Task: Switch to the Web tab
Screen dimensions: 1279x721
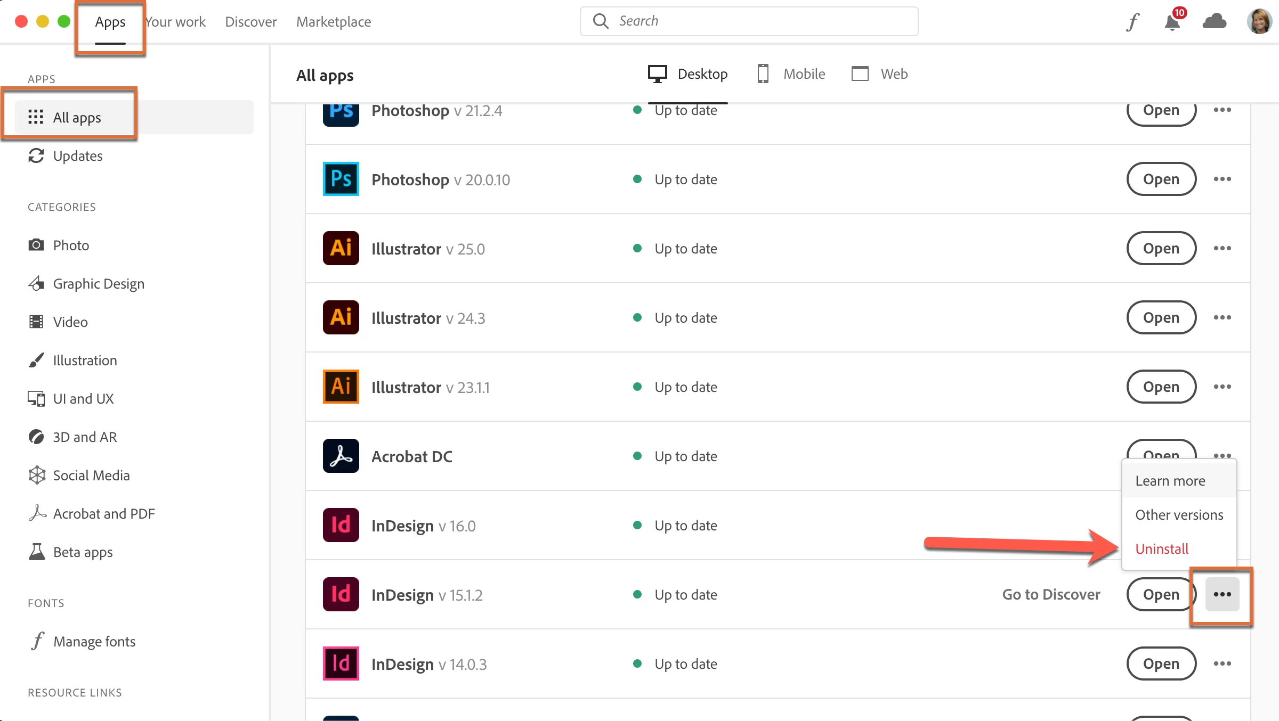Action: point(880,74)
